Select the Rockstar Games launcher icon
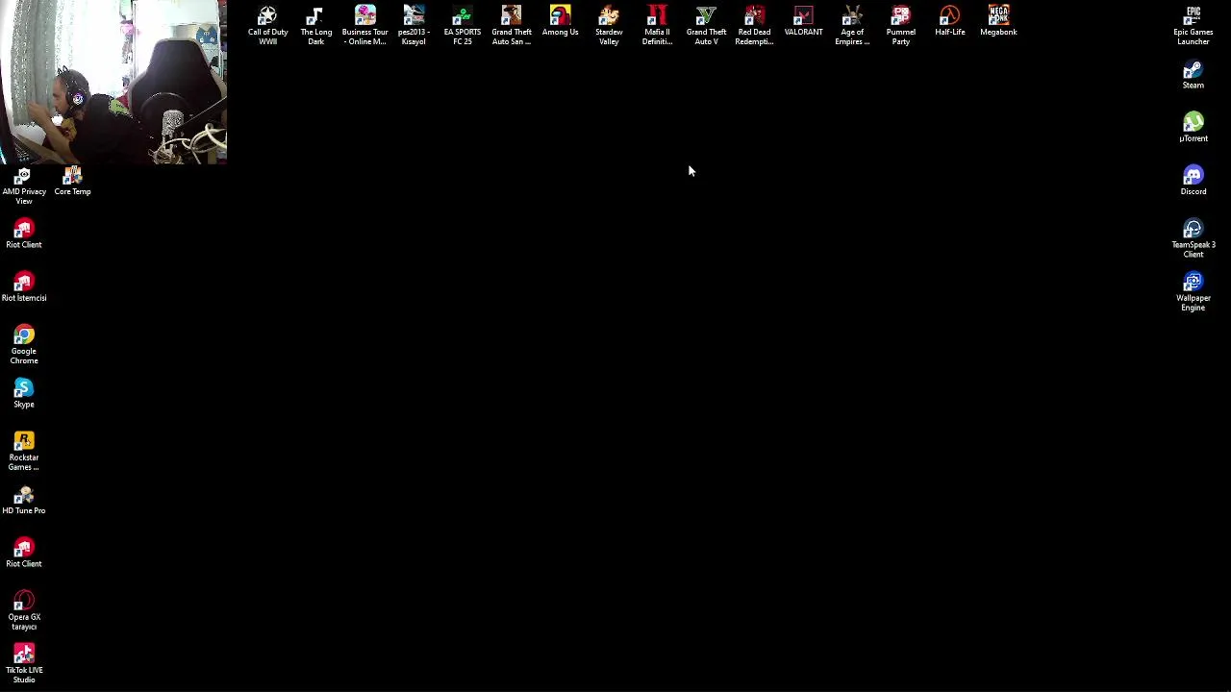 (24, 452)
